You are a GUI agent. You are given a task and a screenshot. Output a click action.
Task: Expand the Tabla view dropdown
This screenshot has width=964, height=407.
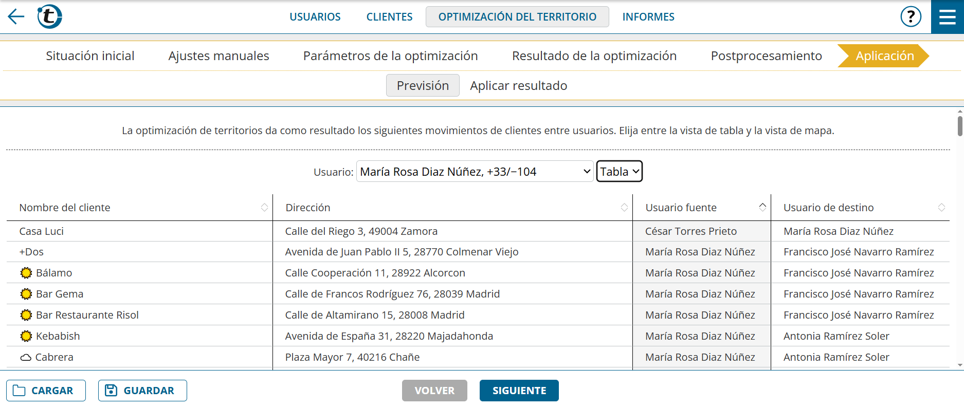coord(619,172)
